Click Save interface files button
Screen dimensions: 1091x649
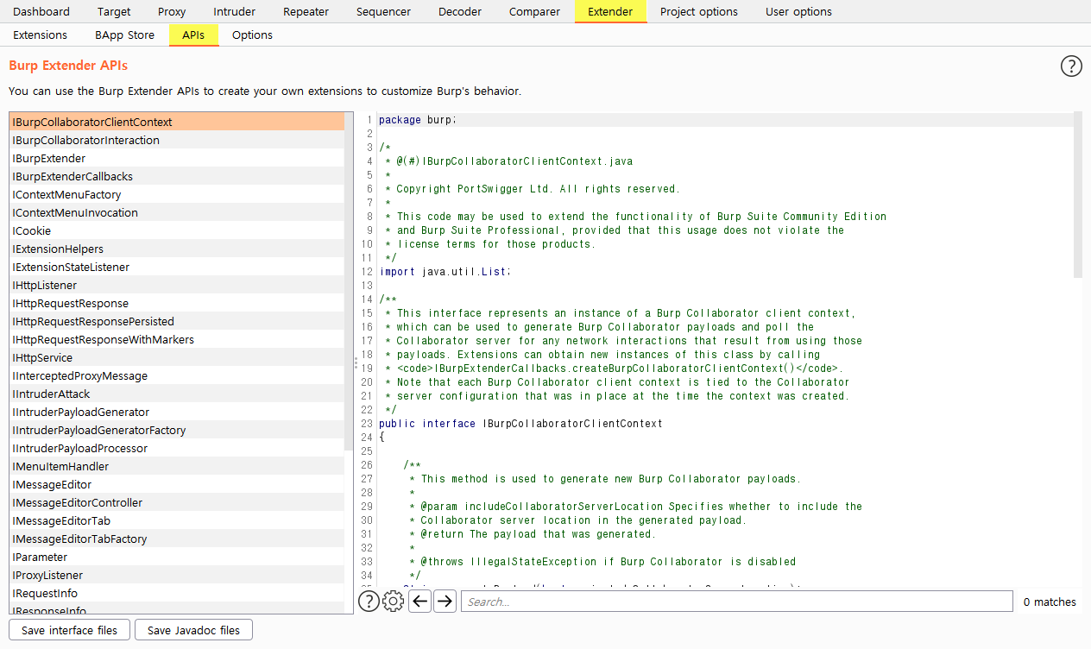(69, 630)
